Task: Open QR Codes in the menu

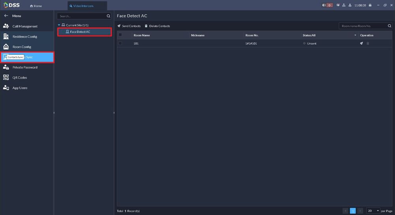Action: pos(20,78)
